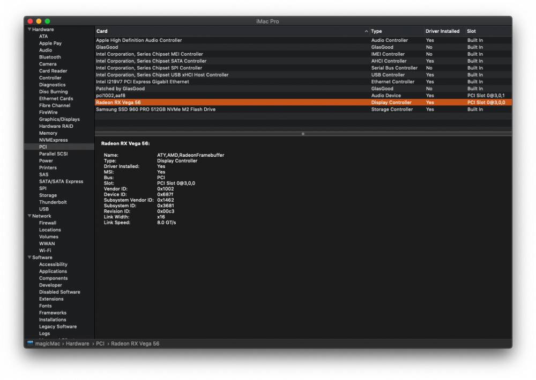The width and height of the screenshot is (536, 380).
Task: Select Ethernet Cards in the sidebar
Action: click(56, 99)
